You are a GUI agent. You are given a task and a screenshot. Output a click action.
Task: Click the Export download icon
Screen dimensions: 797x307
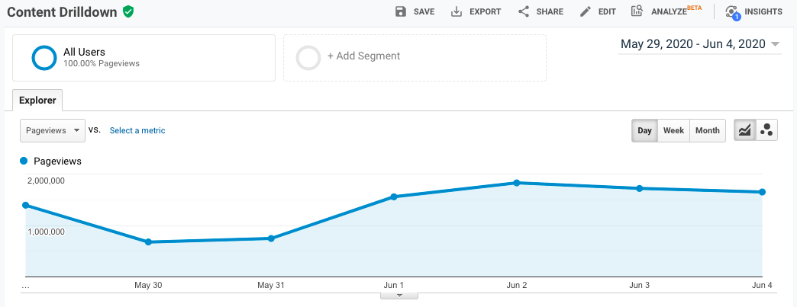(457, 11)
